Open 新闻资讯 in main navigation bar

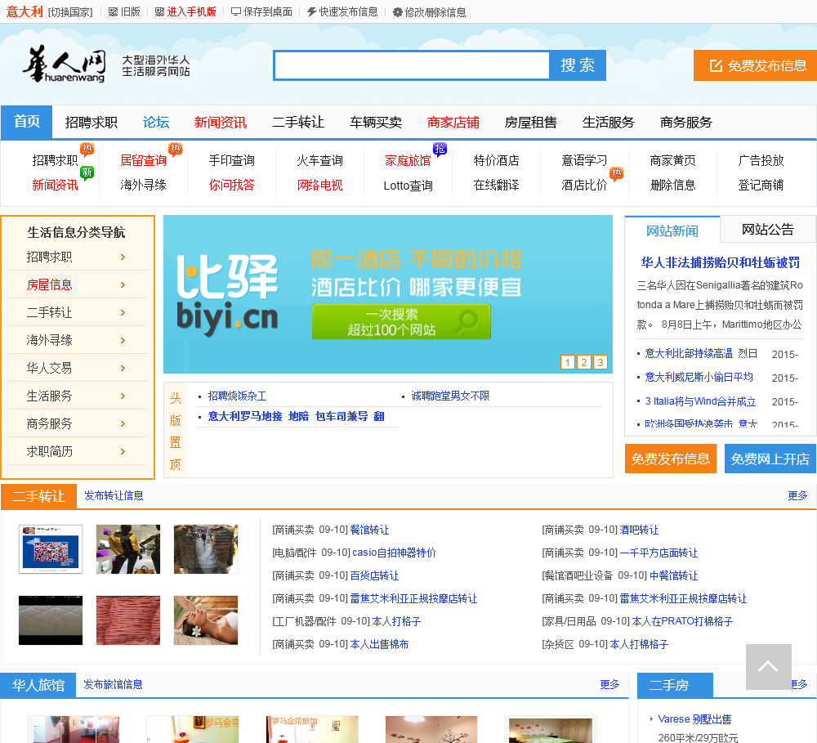(x=220, y=122)
